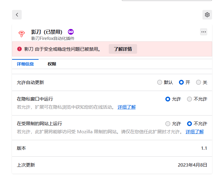Choose 不允许 for private window running
Screen dimensions: 216x175
(x=189, y=99)
